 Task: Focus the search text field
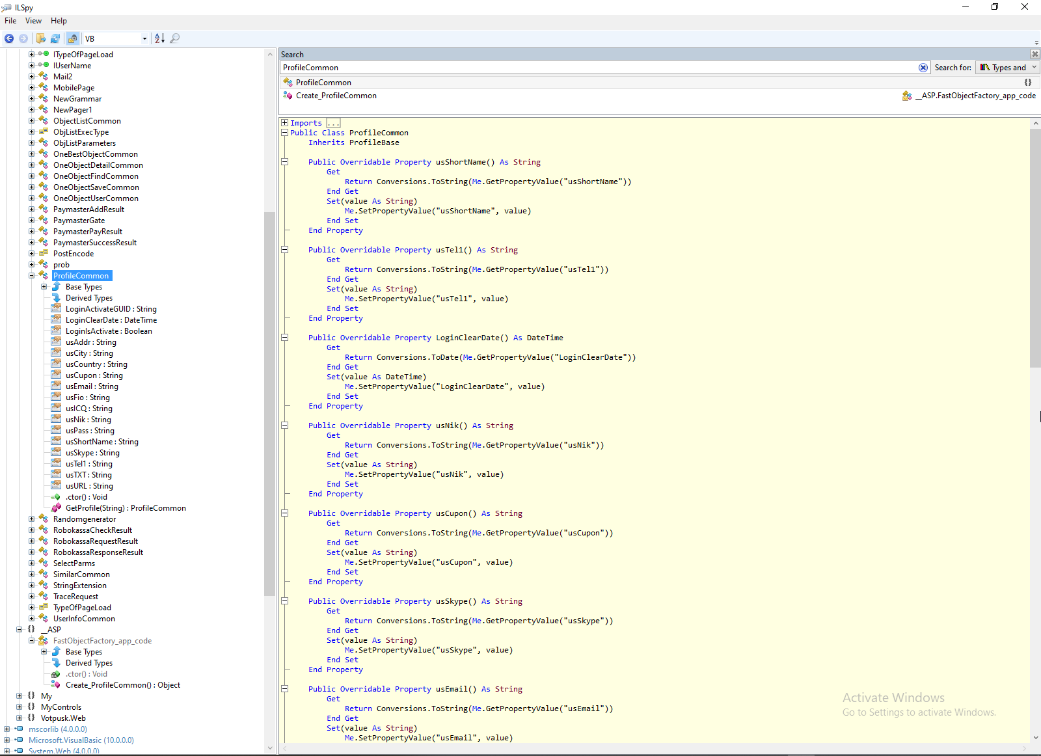click(x=599, y=68)
